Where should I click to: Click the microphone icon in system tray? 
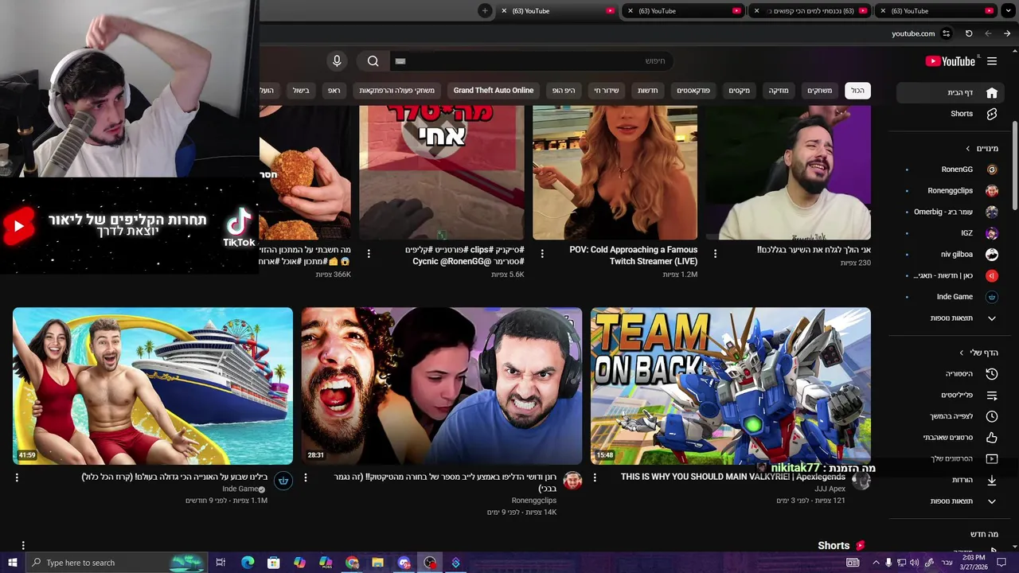[888, 563]
